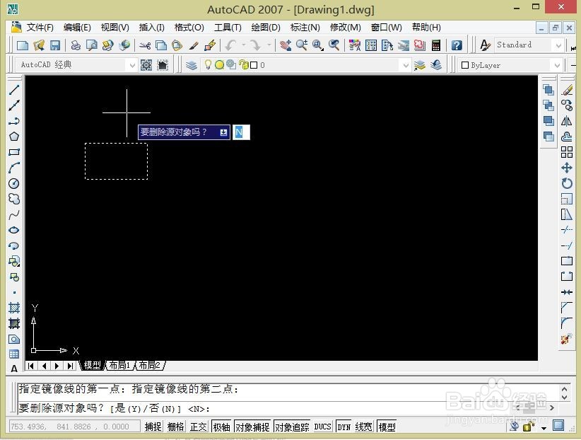
Task: Switch to the 布局1 tab
Action: pyautogui.click(x=119, y=366)
